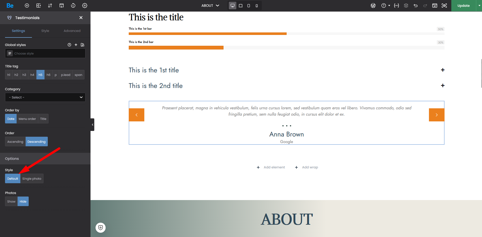This screenshot has width=482, height=237.
Task: Expand 'This is the 1st title' accordion
Action: coord(443,70)
